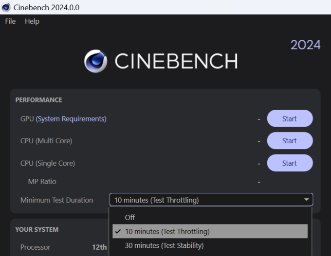Open the Help menu
331x256 pixels.
pos(32,21)
